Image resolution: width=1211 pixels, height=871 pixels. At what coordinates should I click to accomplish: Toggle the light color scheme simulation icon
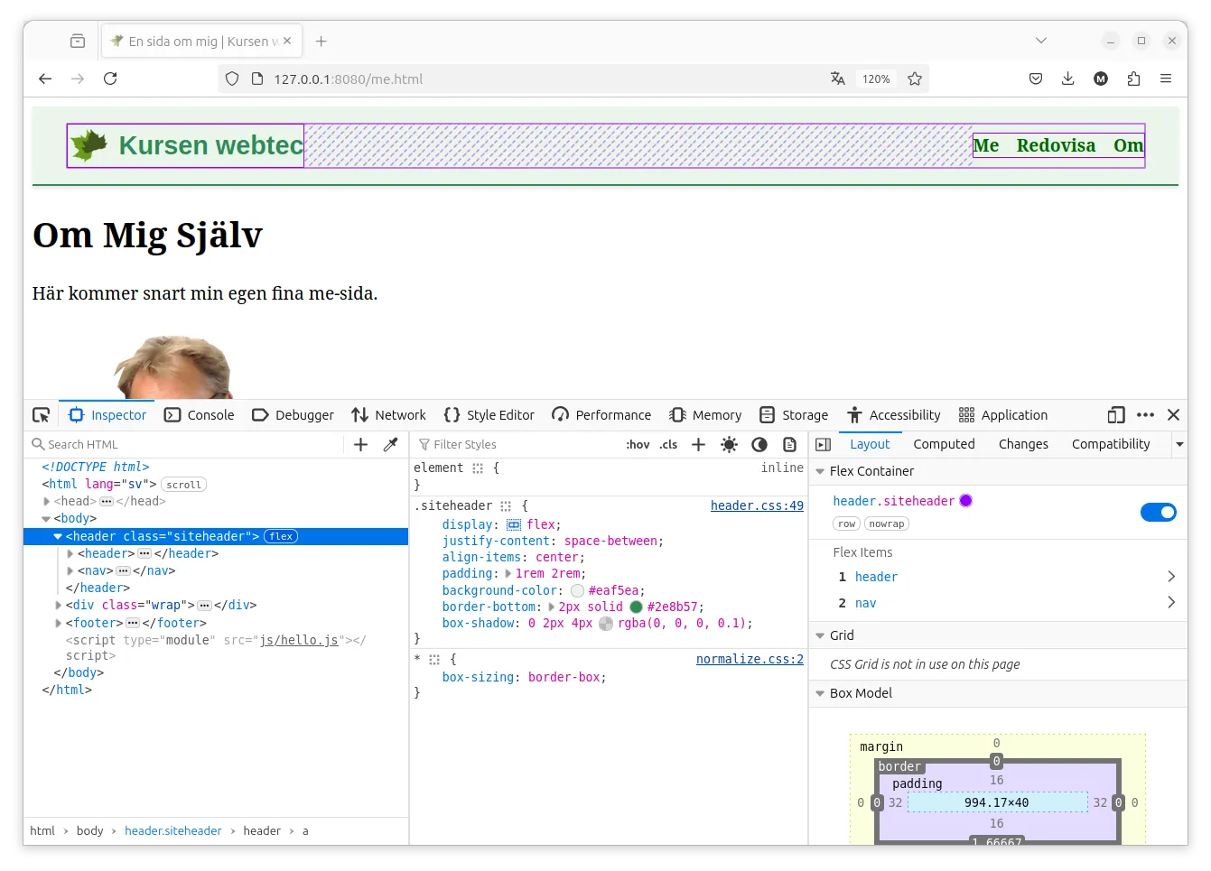(x=729, y=444)
